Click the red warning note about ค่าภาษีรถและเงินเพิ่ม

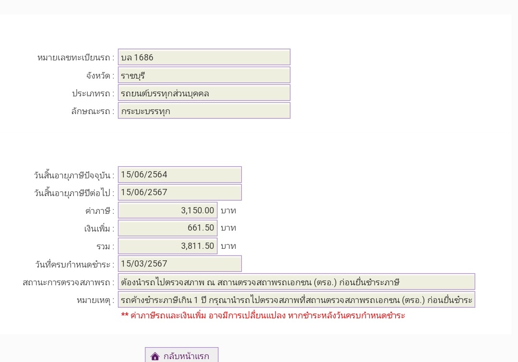point(263,315)
